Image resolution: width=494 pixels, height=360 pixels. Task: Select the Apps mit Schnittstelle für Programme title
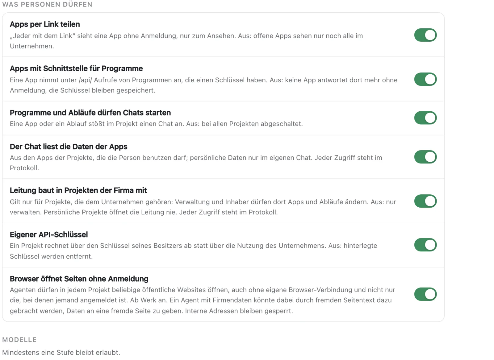coord(76,68)
